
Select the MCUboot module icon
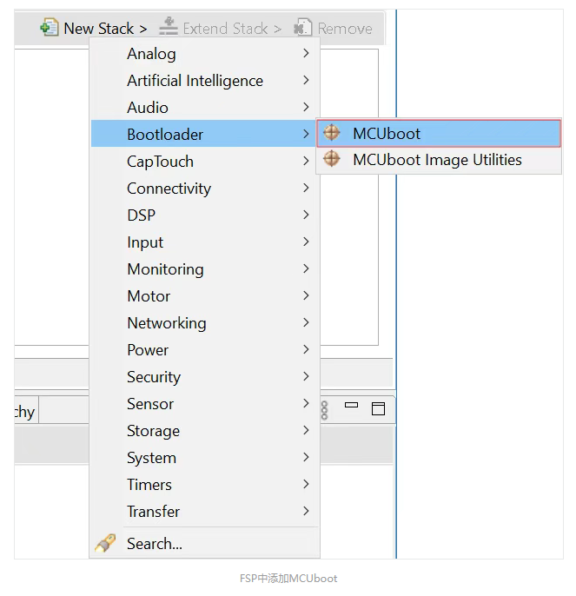[332, 133]
